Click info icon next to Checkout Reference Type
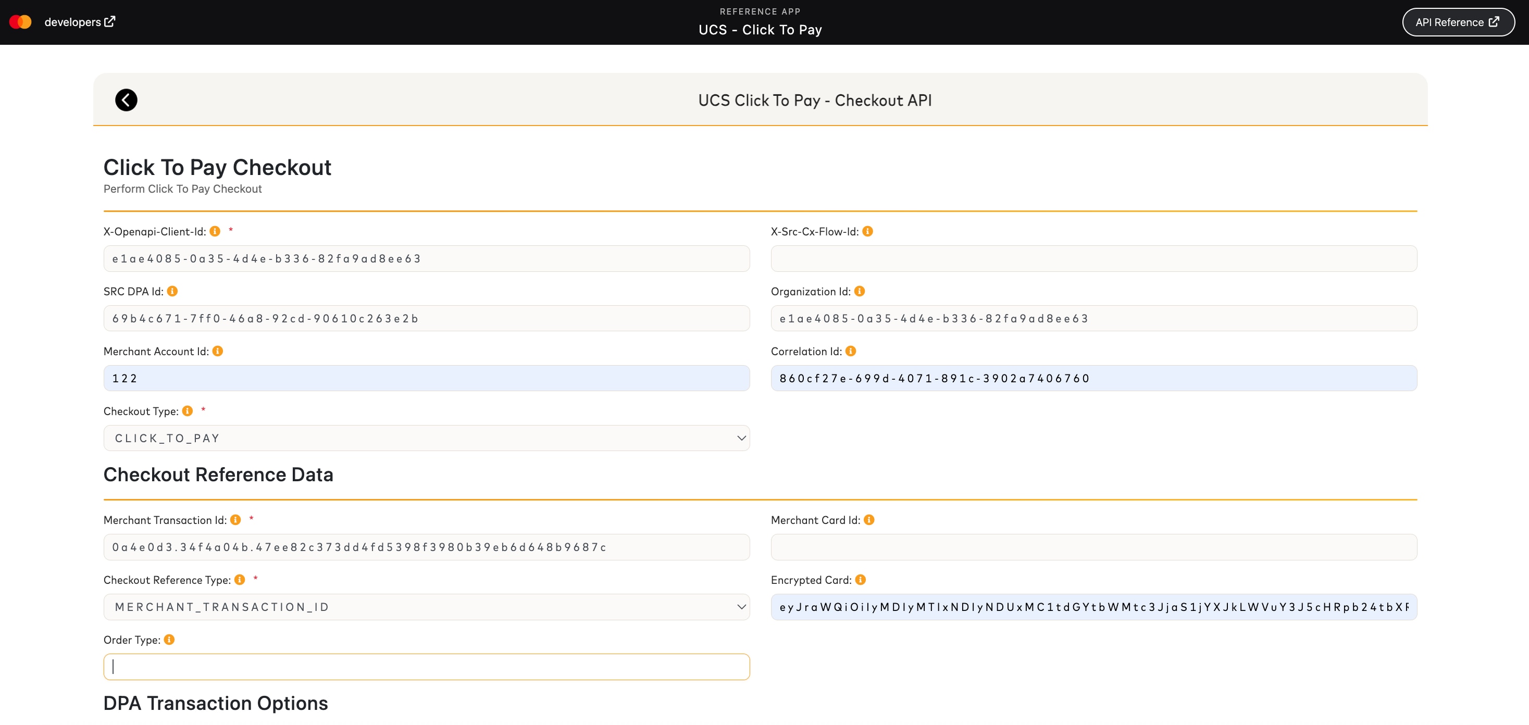 [x=240, y=579]
